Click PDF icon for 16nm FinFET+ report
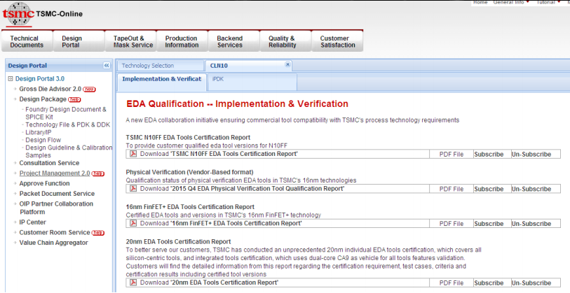This screenshot has height=293, width=570. pyautogui.click(x=133, y=223)
